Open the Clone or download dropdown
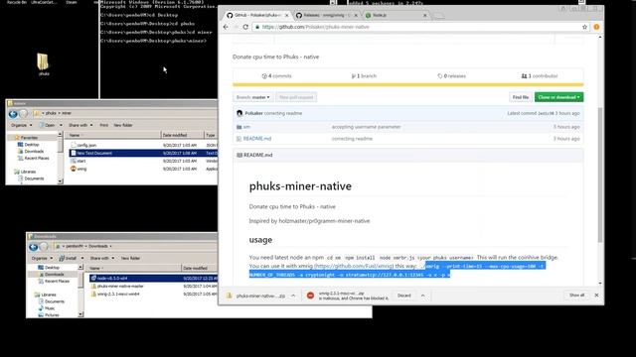This screenshot has height=357, width=636. [558, 97]
